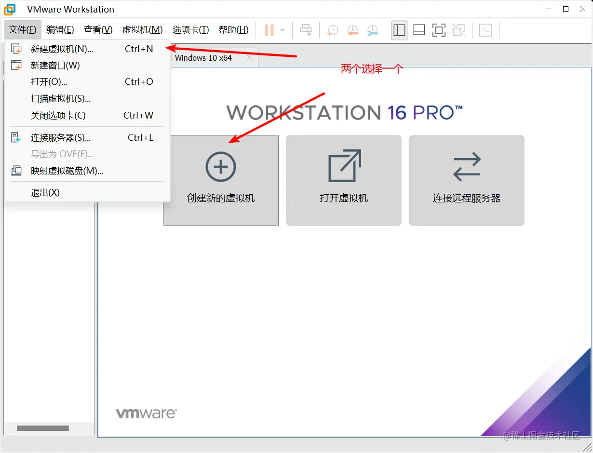Image resolution: width=593 pixels, height=453 pixels.
Task: Open the dropdown arrow beside the pause icon
Action: 283,30
